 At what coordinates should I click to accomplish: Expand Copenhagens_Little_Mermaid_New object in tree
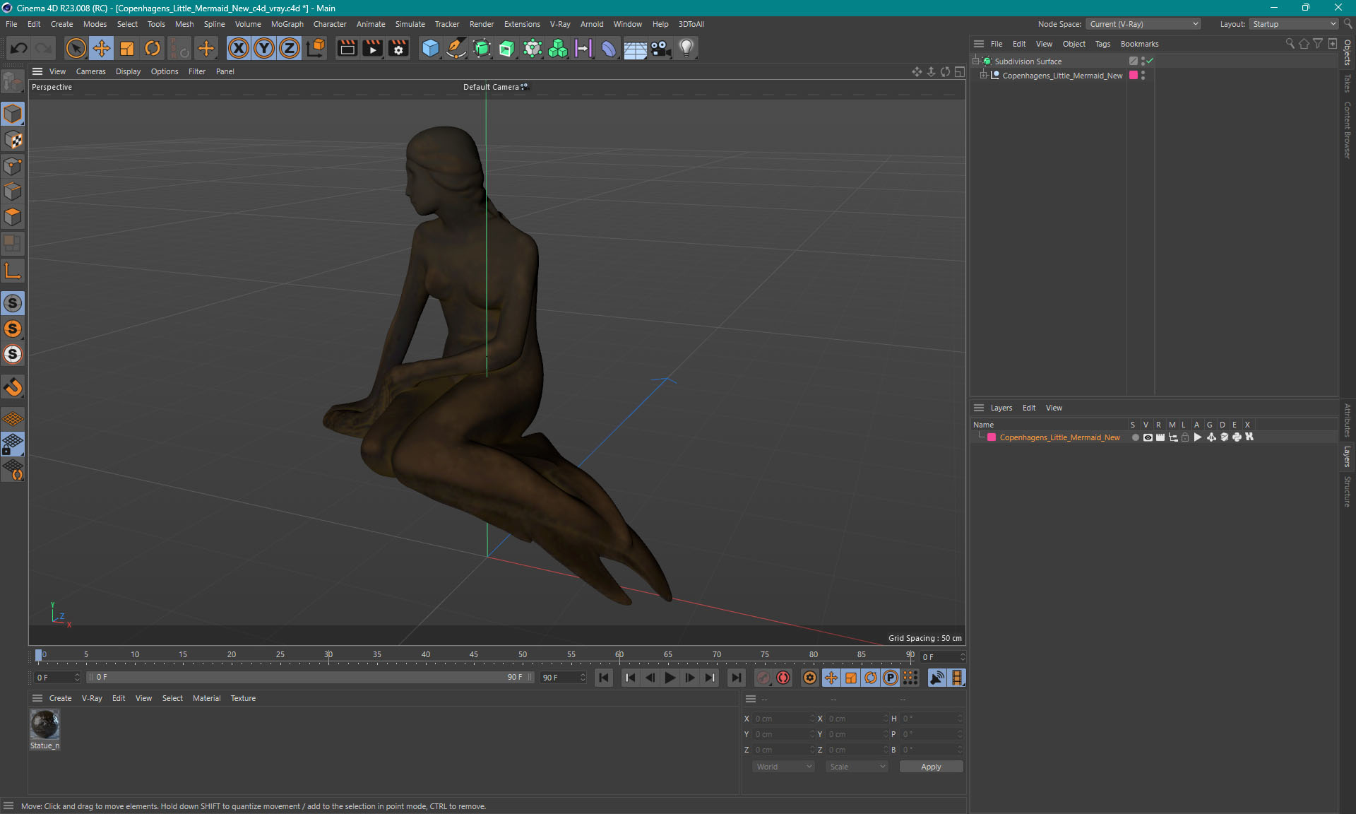point(983,75)
